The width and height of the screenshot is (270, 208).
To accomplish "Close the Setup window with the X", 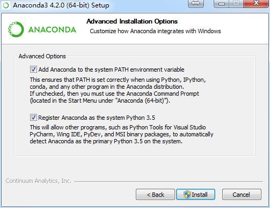I will (257, 4).
